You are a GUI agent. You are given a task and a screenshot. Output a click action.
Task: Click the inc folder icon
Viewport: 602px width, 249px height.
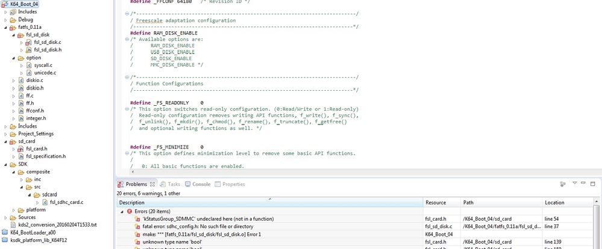(x=29, y=179)
